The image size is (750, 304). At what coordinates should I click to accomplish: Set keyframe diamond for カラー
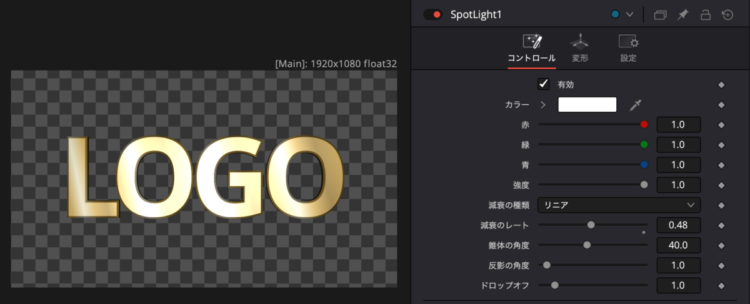tap(721, 105)
